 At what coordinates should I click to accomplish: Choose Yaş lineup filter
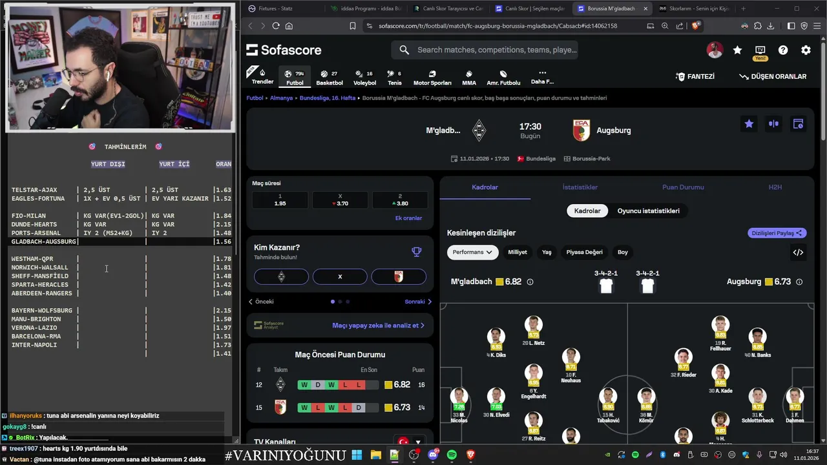point(547,253)
